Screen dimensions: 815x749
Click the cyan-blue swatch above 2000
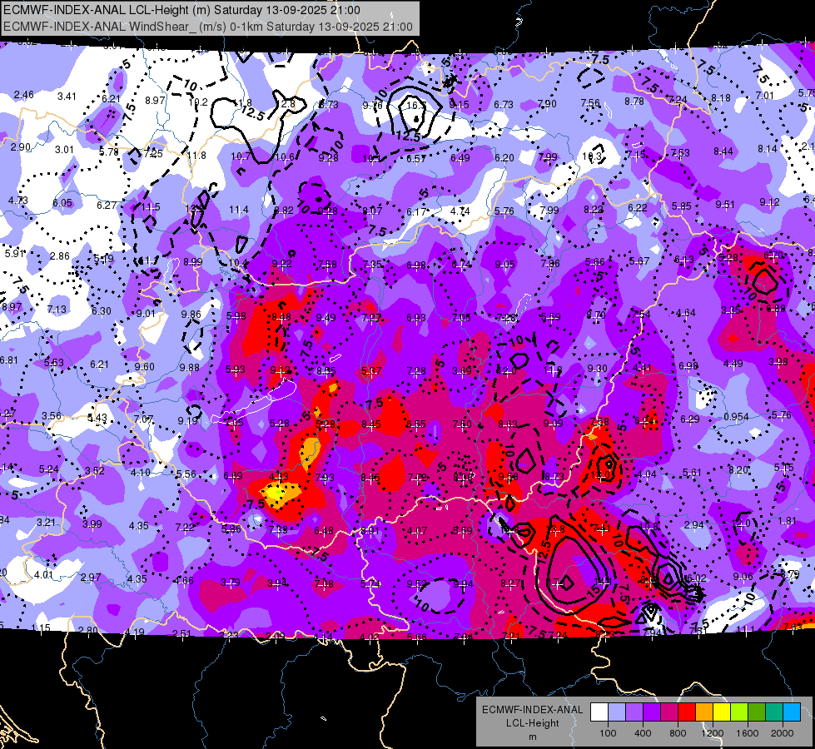coord(793,712)
